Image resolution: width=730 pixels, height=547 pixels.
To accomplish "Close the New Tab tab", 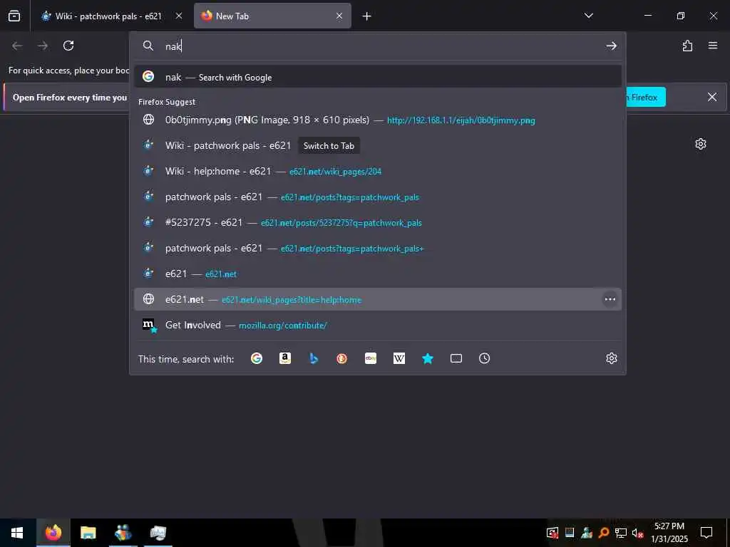I will click(x=339, y=16).
